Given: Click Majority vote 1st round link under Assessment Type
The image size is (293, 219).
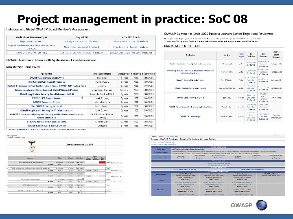Looking at the screenshot, I should pos(31,41).
